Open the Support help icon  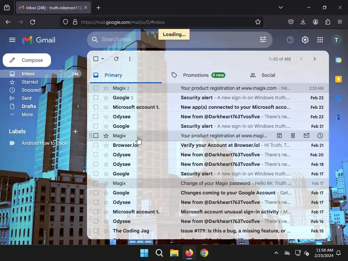290,40
